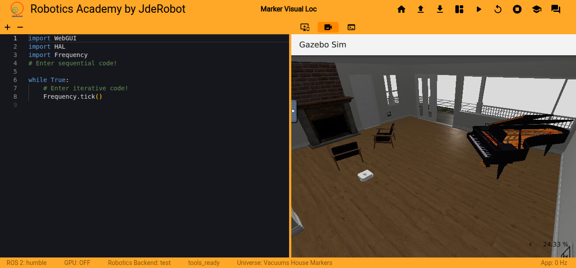This screenshot has height=268, width=576.
Task: Open the theory graduation cap icon
Action: coord(537,9)
